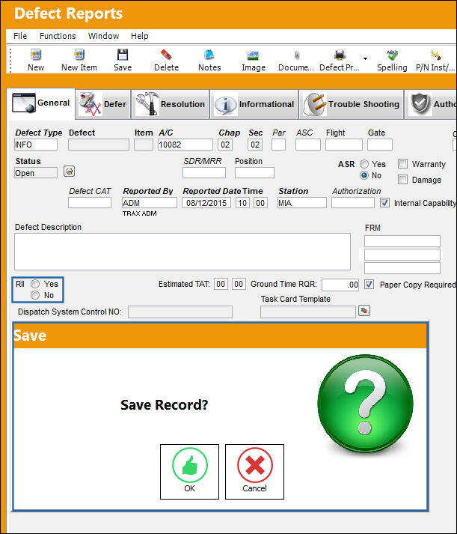
Task: Click the Flight input field
Action: (344, 145)
